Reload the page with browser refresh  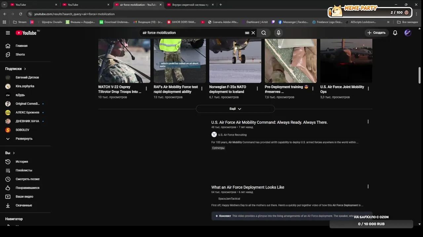point(20,14)
